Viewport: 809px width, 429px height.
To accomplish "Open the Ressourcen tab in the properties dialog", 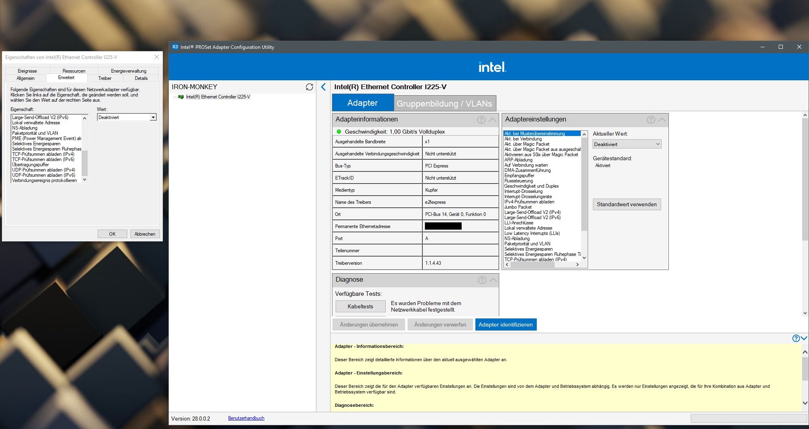I will tap(74, 71).
